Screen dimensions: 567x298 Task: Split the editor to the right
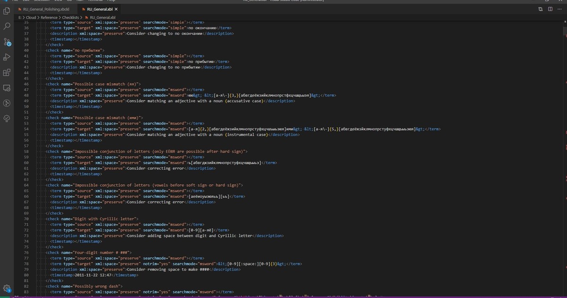coord(550,9)
